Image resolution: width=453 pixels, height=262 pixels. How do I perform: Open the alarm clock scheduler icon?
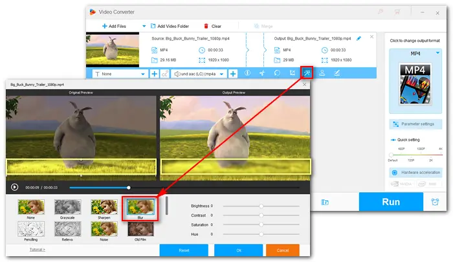pyautogui.click(x=435, y=202)
